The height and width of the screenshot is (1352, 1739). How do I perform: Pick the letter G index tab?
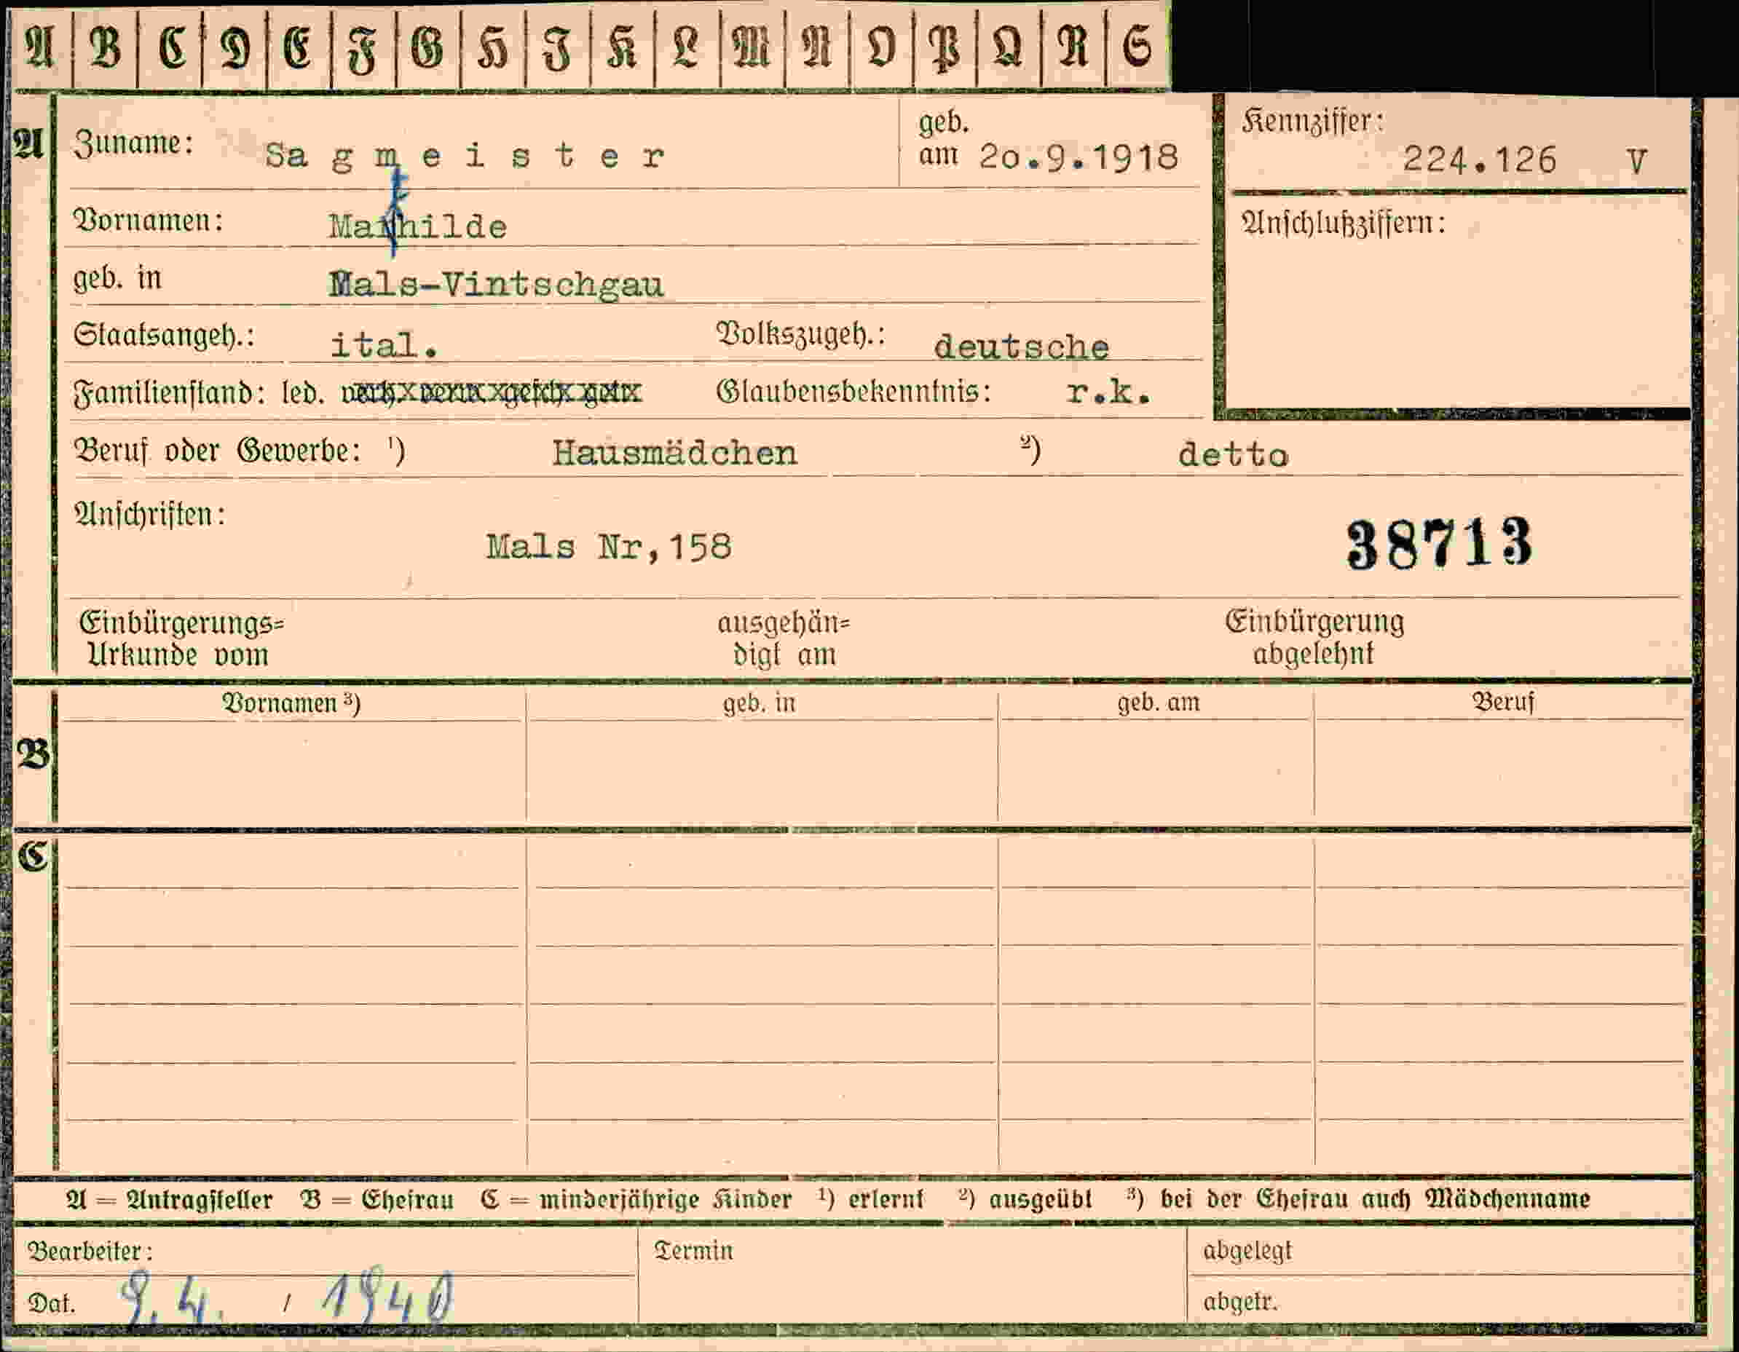pos(428,48)
